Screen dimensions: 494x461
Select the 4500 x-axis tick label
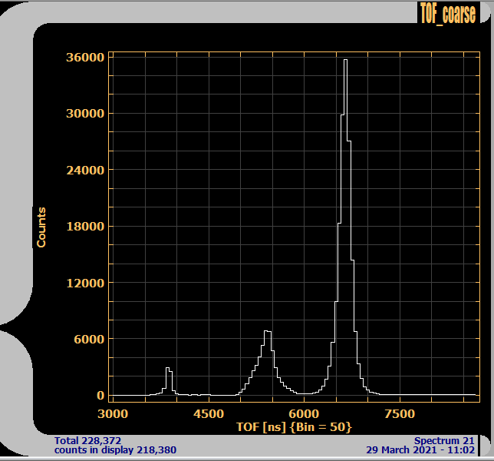pyautogui.click(x=209, y=414)
